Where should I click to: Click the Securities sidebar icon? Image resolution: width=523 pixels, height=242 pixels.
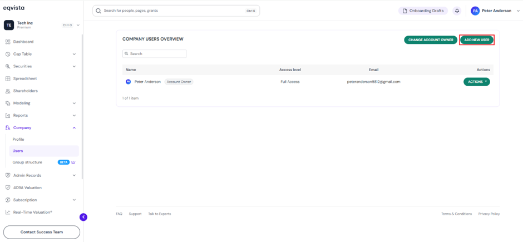click(x=8, y=66)
